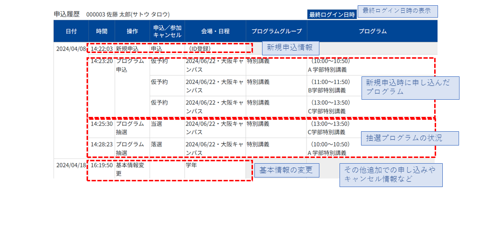Select the 14:23:20 プログラム申込 entry
504x230 pixels.
click(x=117, y=65)
